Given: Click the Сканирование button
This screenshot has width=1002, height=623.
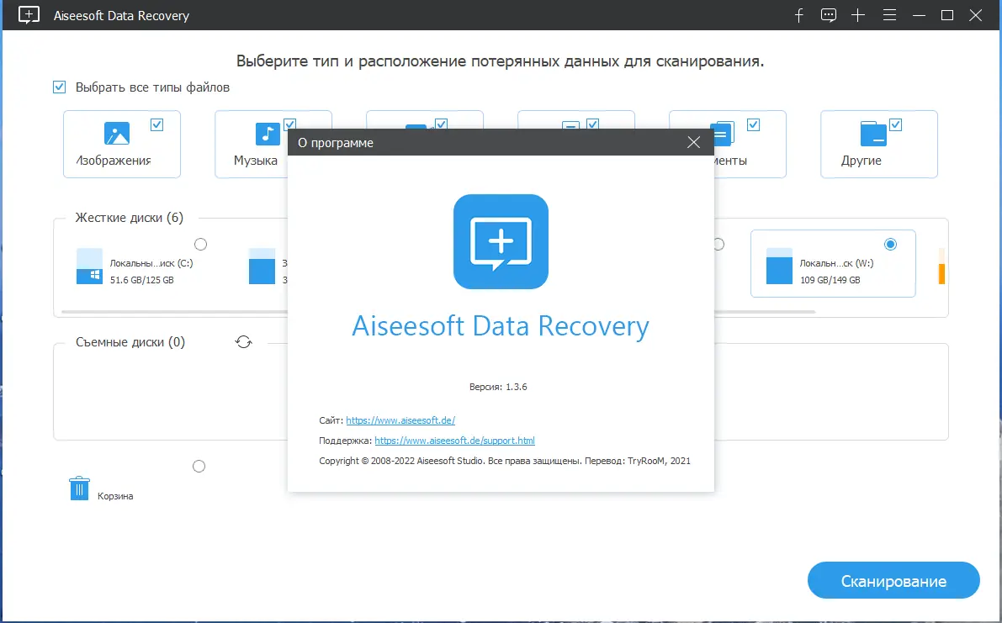Looking at the screenshot, I should click(893, 580).
